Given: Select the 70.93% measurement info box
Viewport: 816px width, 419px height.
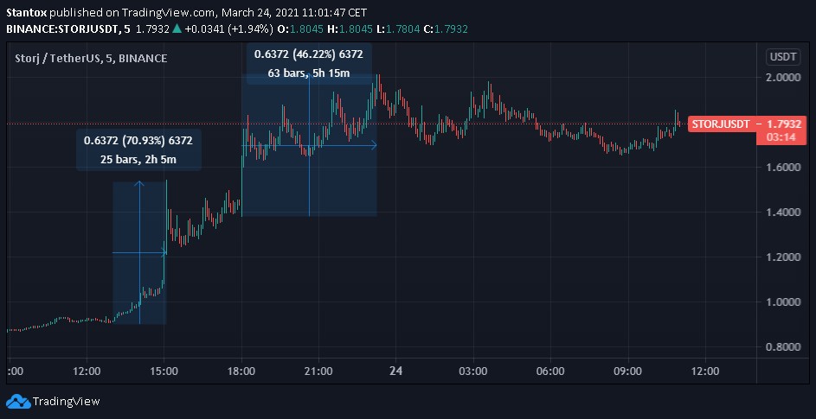Looking at the screenshot, I should (138, 149).
